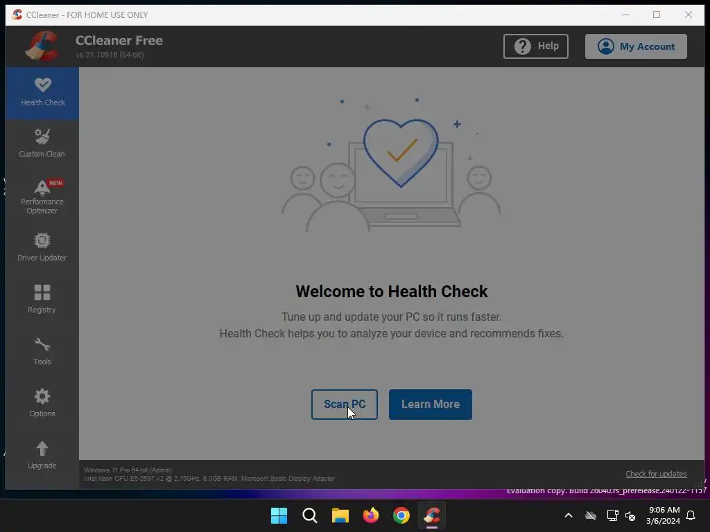
Task: Open the notification bell in the taskbar
Action: [x=691, y=515]
